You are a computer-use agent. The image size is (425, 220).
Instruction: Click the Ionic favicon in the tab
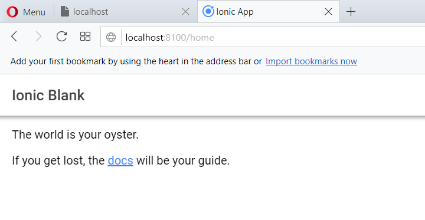208,11
